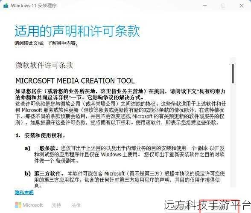
Task: Click the 安装和使用权利 section title
Action: point(45,135)
